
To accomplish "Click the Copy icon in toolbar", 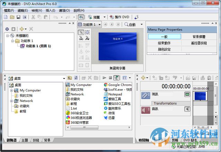I will tap(39, 17).
